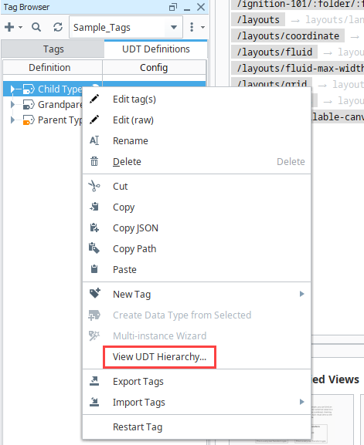This screenshot has height=445, width=364.
Task: Click the New Tag icon with plus
Action: pyautogui.click(x=95, y=294)
